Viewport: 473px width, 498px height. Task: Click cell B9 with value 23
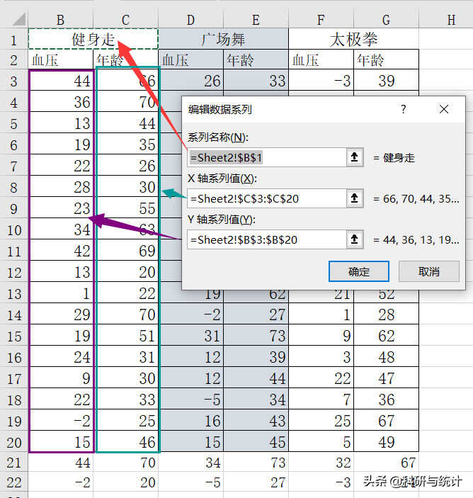pos(61,208)
